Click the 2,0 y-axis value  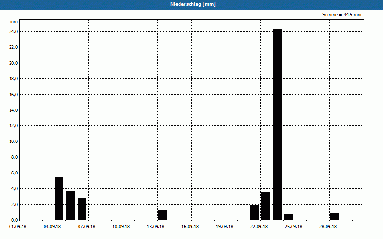(14, 205)
